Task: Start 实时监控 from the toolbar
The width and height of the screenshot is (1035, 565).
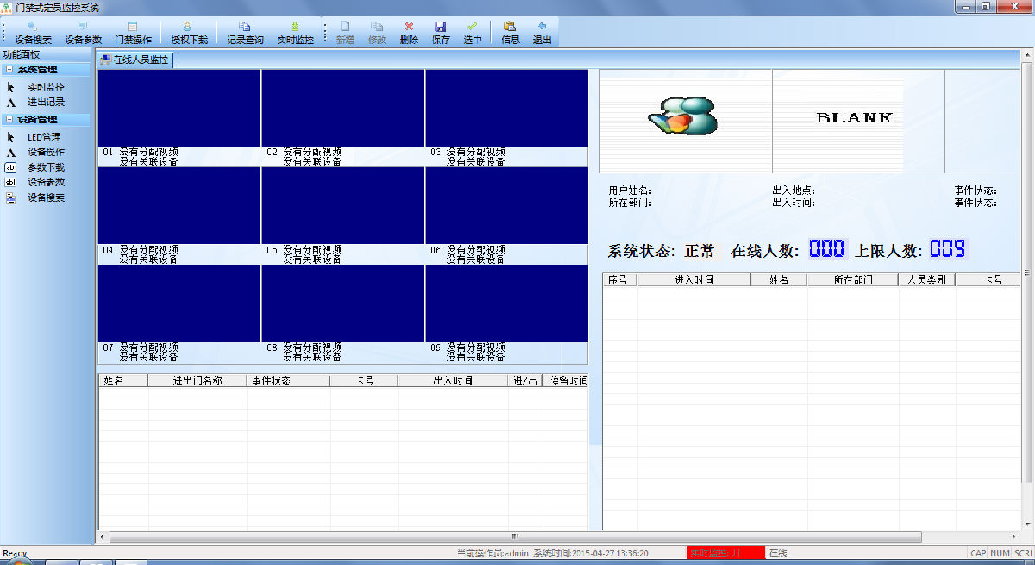Action: (x=295, y=32)
